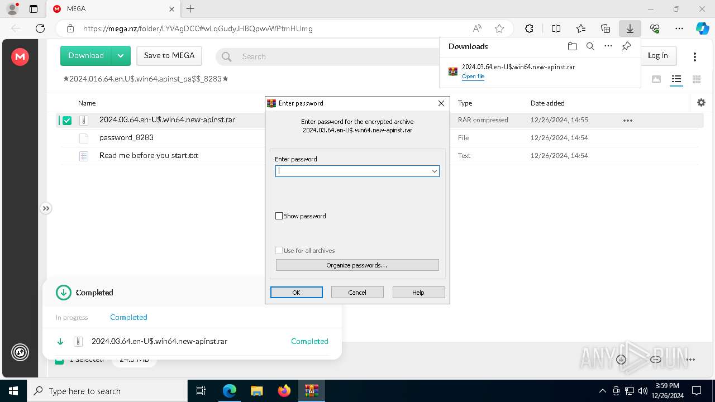Open row options for the rar file

(x=628, y=120)
